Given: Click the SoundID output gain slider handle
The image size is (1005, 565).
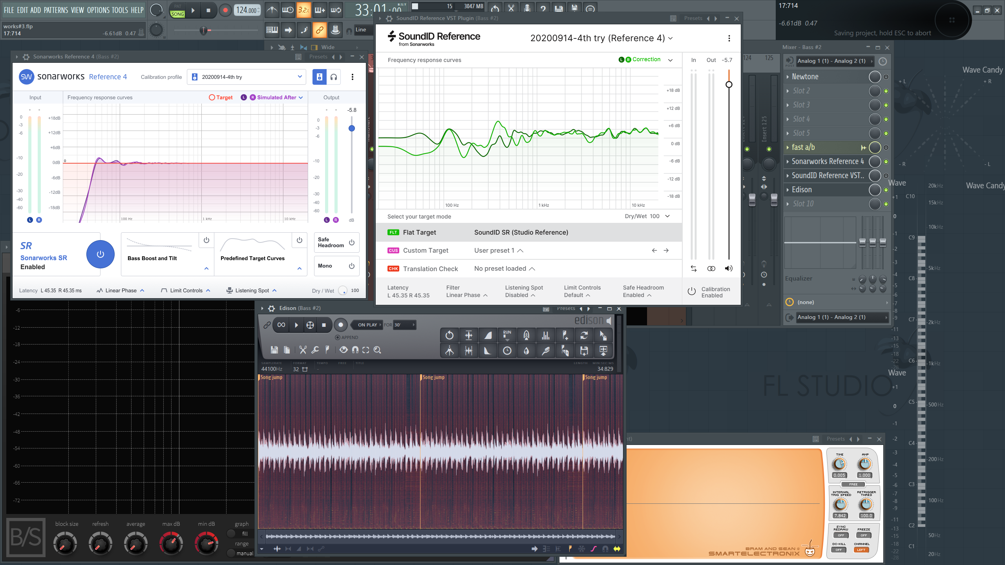Looking at the screenshot, I should coord(729,84).
